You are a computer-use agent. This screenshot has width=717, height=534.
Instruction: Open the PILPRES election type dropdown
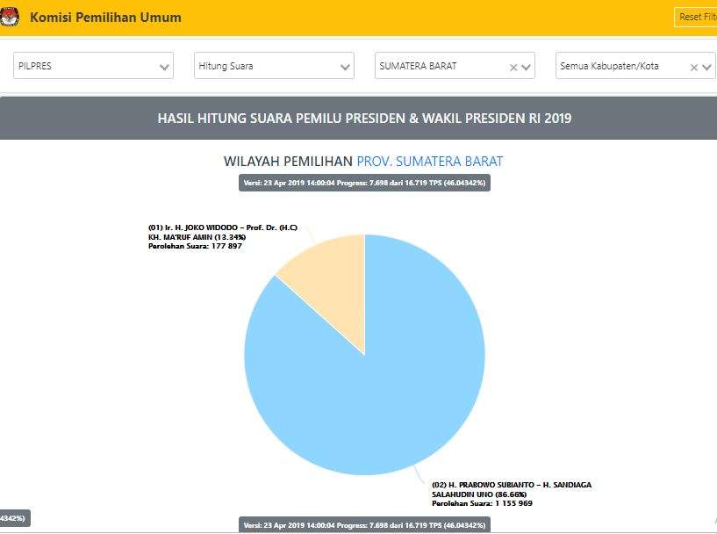pos(93,66)
